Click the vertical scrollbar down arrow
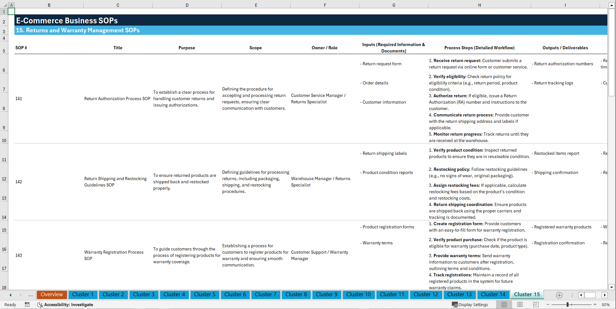Viewport: 616px width, 309px height. tap(612, 287)
